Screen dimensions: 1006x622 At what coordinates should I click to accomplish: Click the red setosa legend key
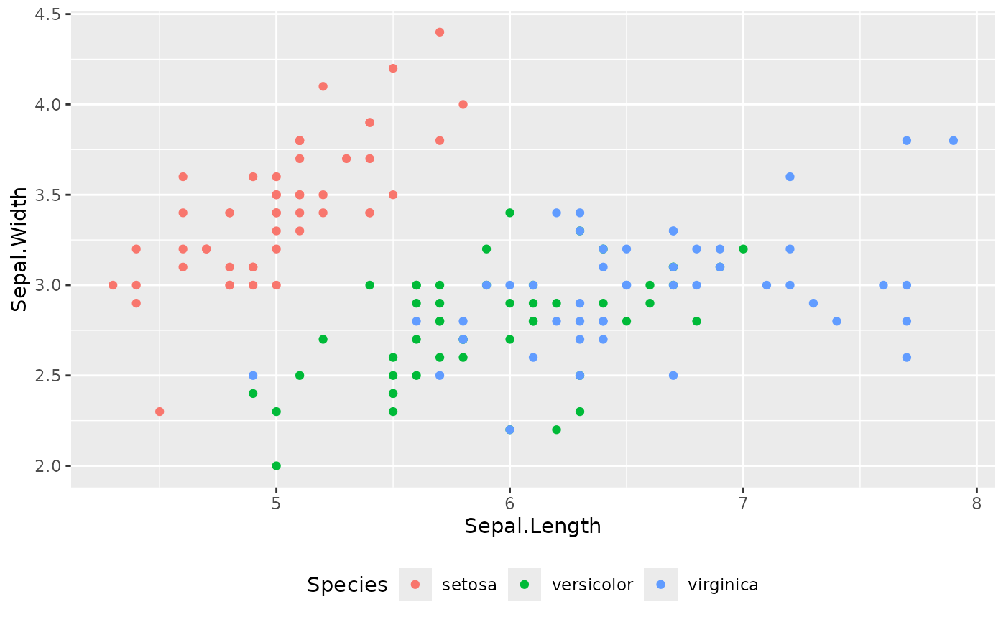415,585
